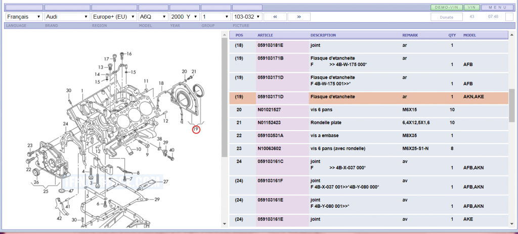518x234 pixels.
Task: Expand the Region dropdown Europe+ (EU)
Action: pos(114,17)
